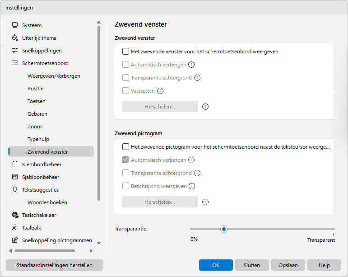Click sidebar horizontal scroll right arrow
Image resolution: width=348 pixels, height=277 pixels.
[91, 251]
